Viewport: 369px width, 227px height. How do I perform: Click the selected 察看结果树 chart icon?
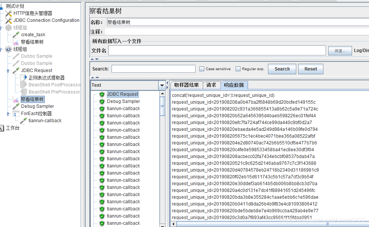(16, 100)
